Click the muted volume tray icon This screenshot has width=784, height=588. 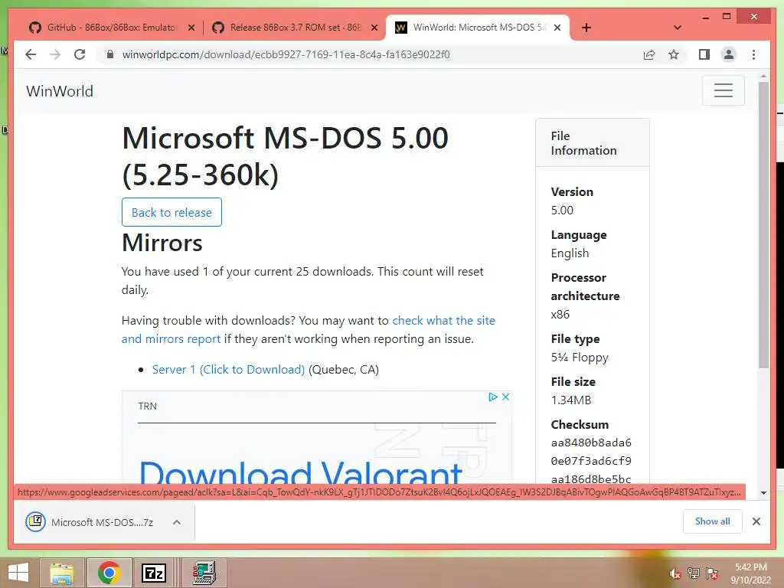point(675,573)
